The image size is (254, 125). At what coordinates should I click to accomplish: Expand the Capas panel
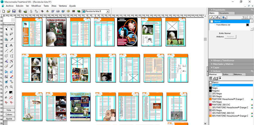click(216, 67)
